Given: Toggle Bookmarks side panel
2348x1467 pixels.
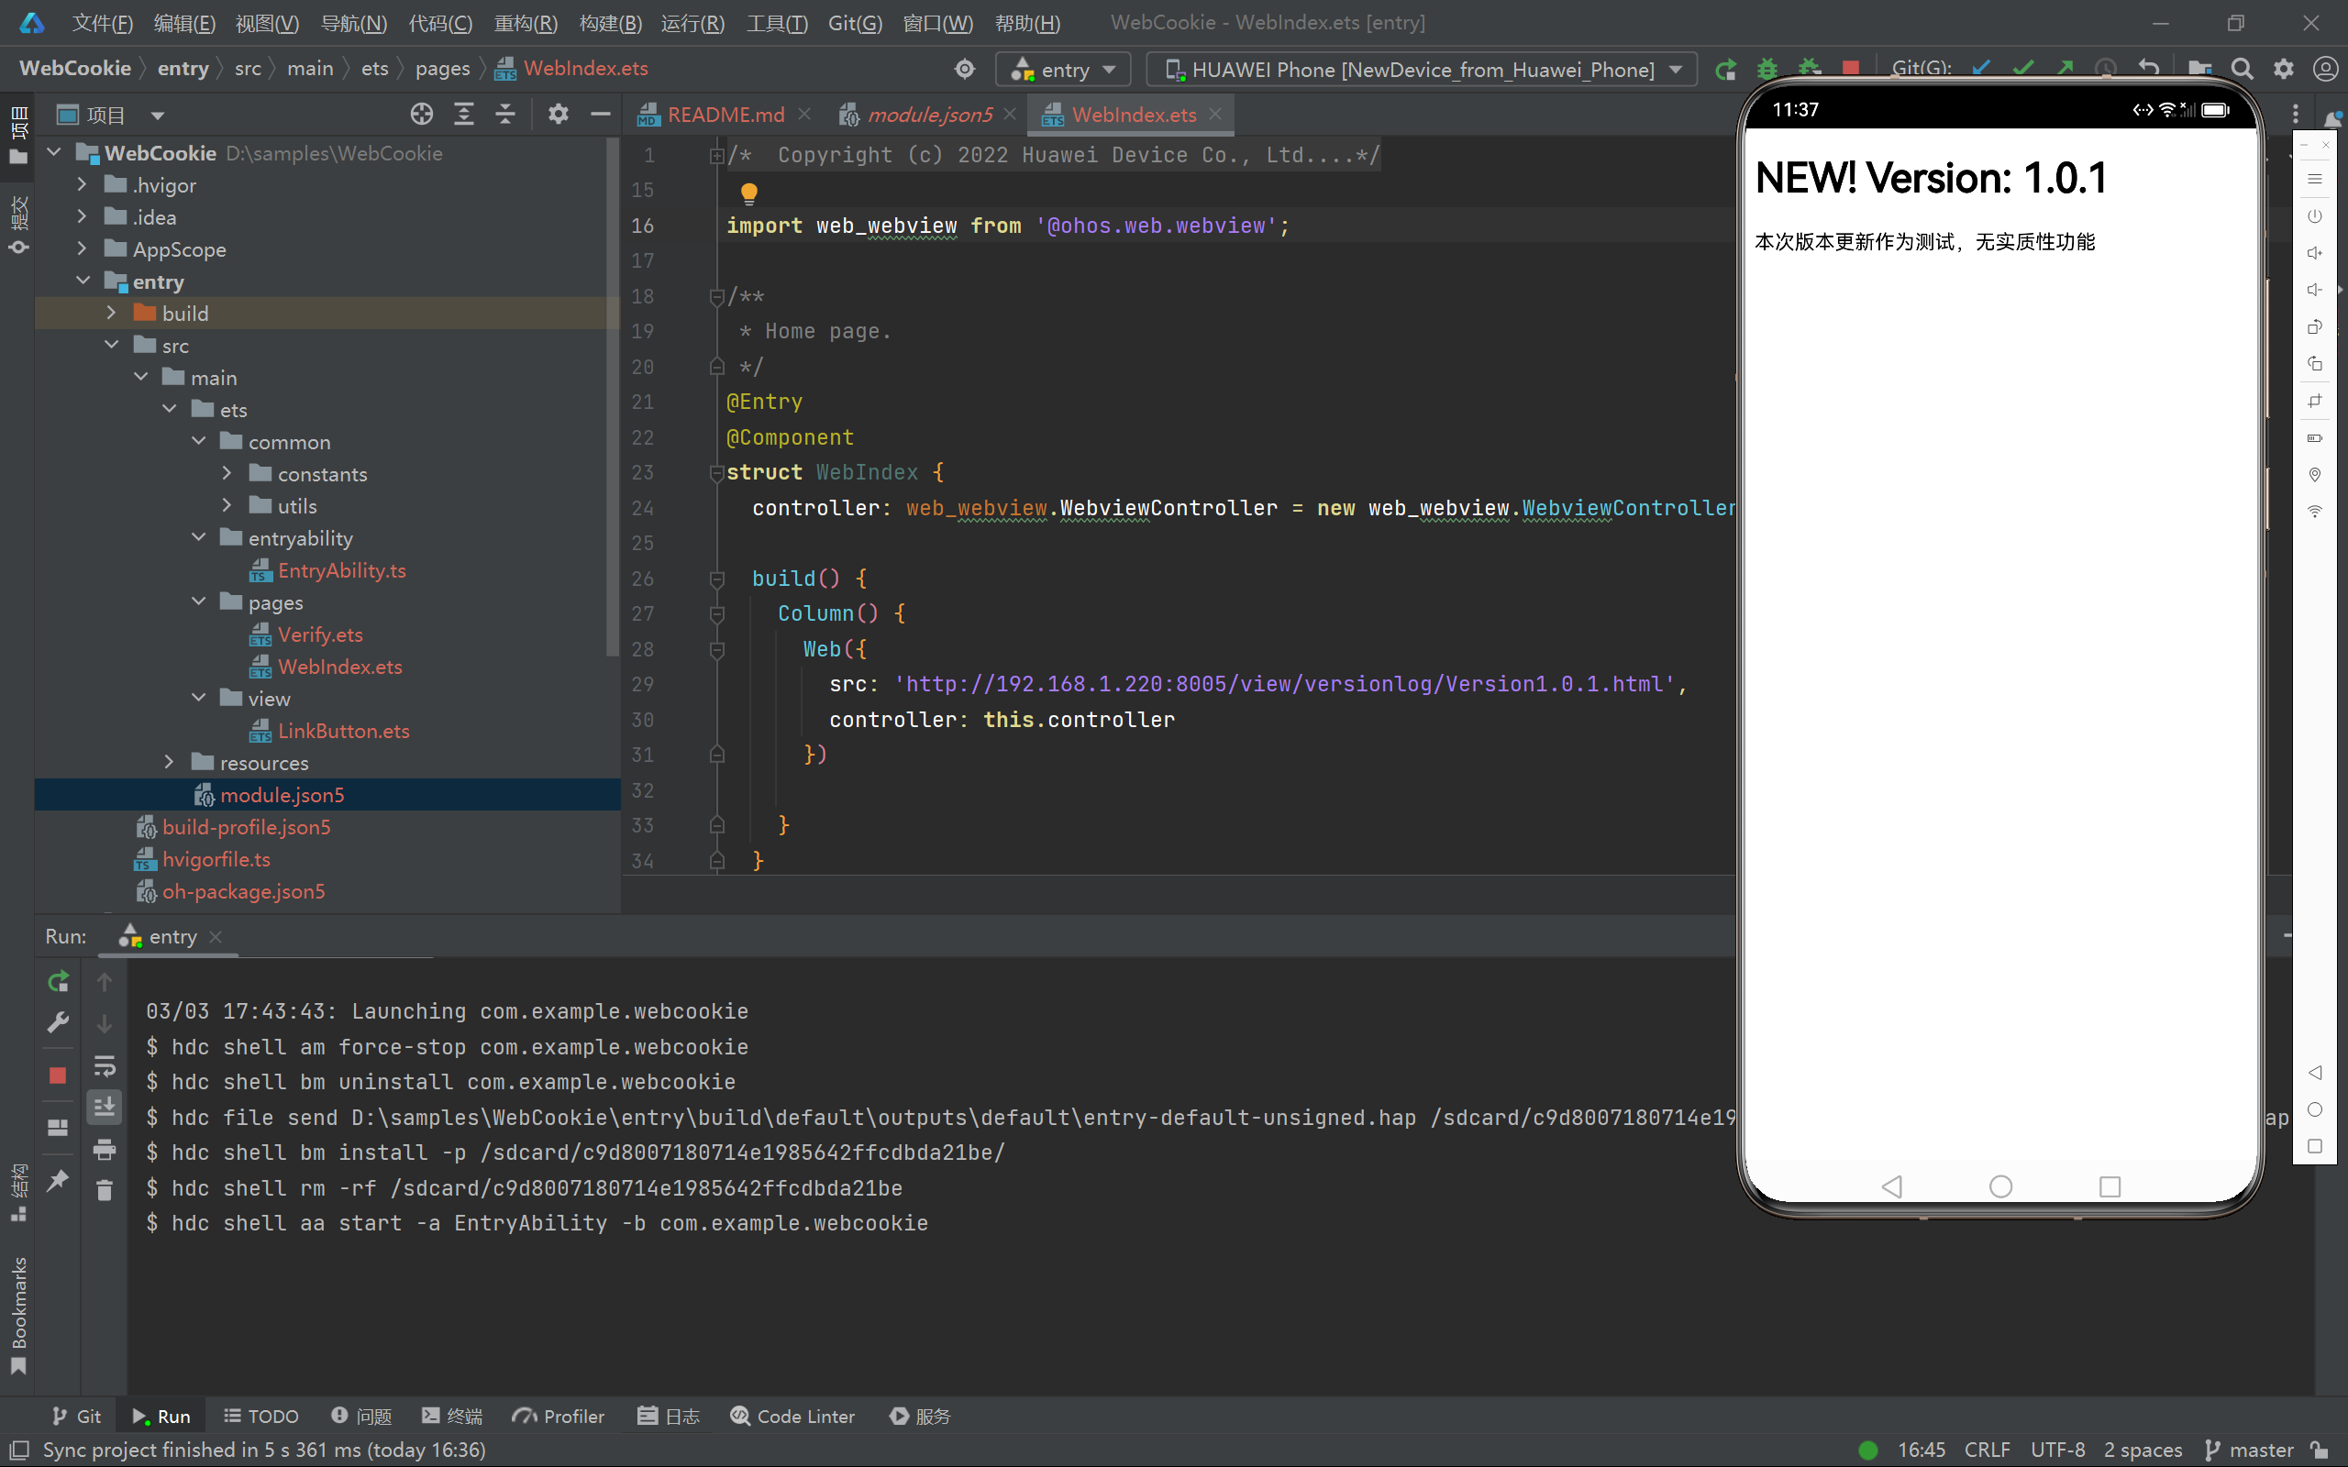Looking at the screenshot, I should coord(17,1316).
